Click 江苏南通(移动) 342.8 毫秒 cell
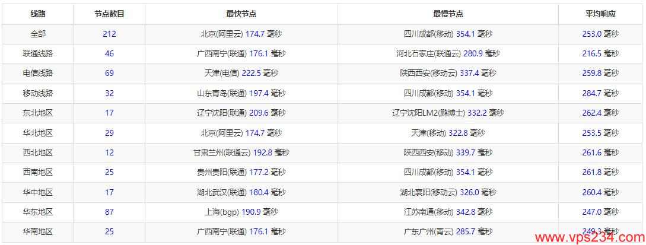The width and height of the screenshot is (646, 245). tap(448, 212)
